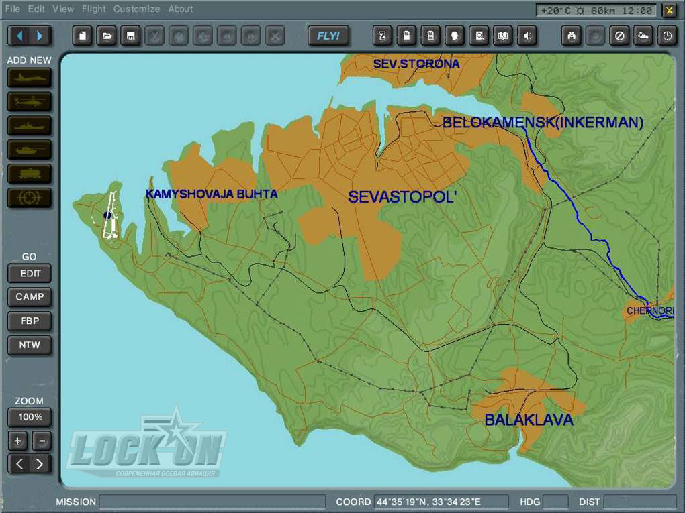Save mission with the floppy disk icon
The width and height of the screenshot is (685, 513).
(x=131, y=36)
